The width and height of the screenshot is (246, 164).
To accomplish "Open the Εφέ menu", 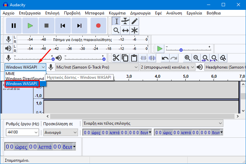I will pyautogui.click(x=158, y=13).
